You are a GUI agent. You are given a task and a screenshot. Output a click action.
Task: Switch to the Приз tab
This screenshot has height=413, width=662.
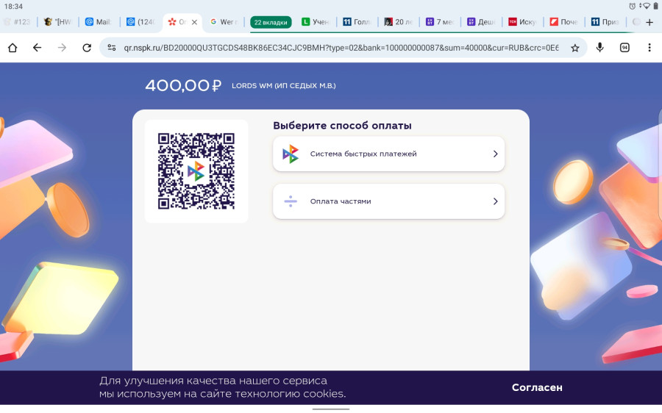point(605,22)
